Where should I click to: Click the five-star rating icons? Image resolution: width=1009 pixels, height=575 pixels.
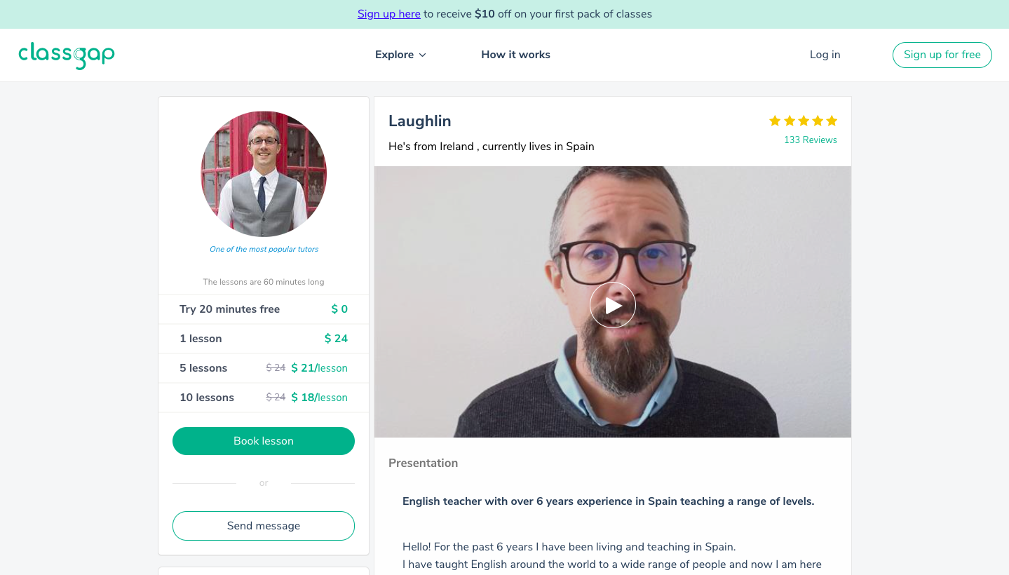coord(803,121)
